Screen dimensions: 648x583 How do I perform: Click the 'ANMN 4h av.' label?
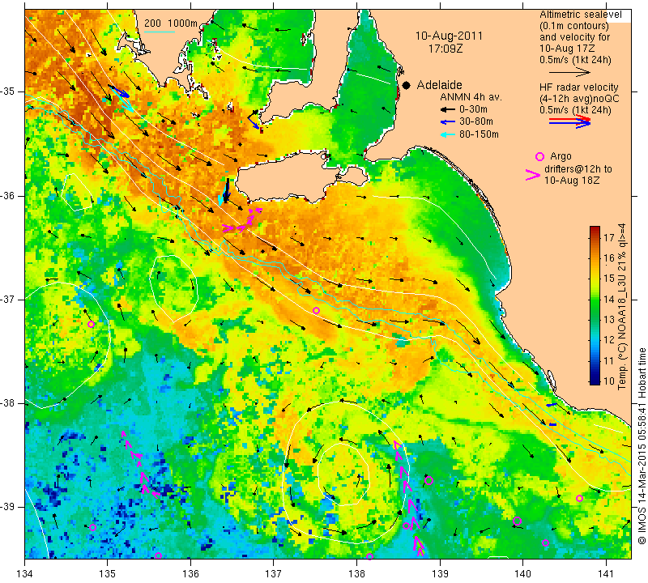tap(471, 97)
